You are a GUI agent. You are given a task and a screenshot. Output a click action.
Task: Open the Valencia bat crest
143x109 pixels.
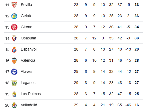(14, 61)
